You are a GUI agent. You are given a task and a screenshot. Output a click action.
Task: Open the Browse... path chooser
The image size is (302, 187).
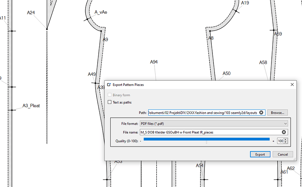[277, 113]
